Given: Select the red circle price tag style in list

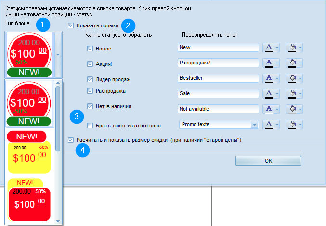Looking at the screenshot, I should click(x=29, y=104).
